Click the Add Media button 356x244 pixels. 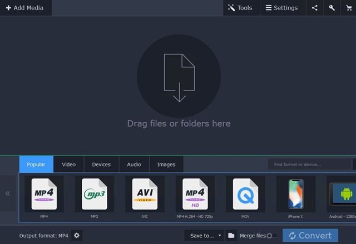[26, 8]
